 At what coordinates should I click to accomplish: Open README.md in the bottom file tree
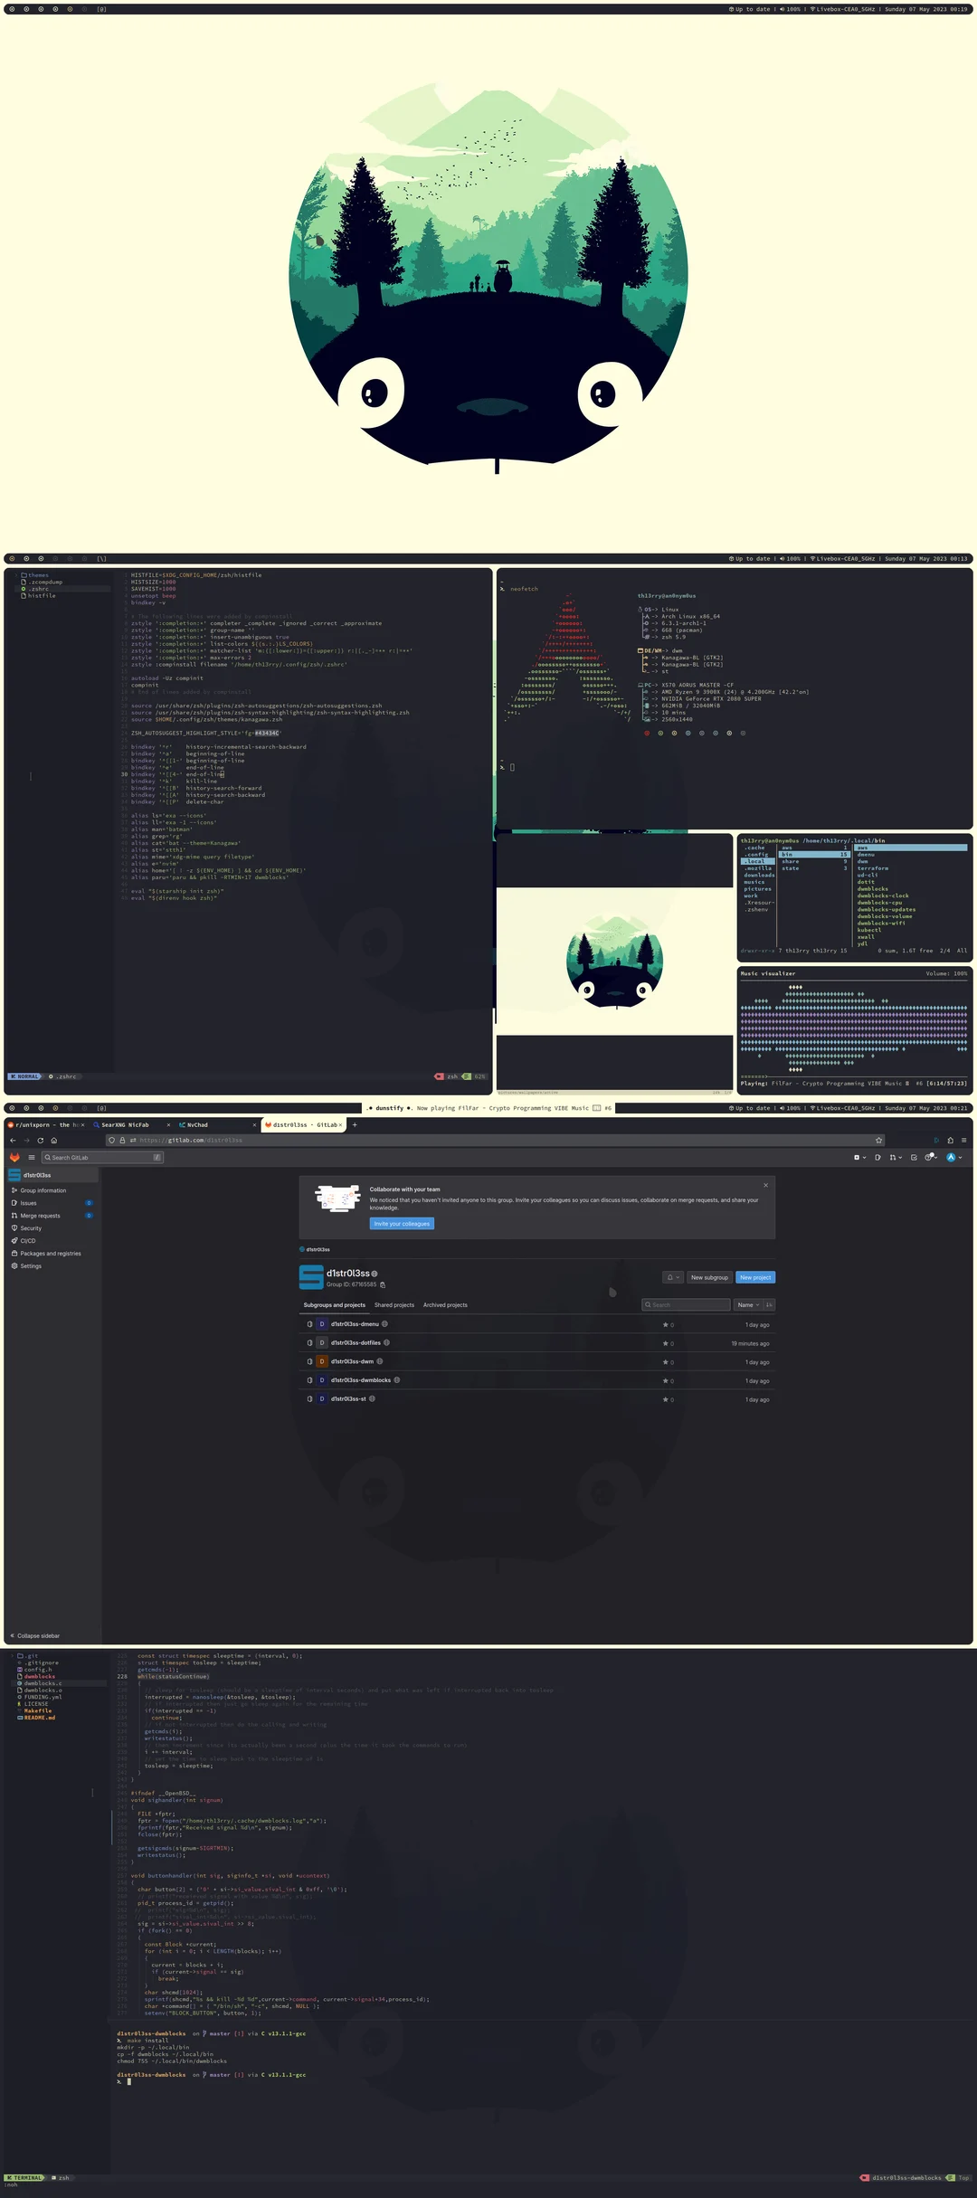pyautogui.click(x=36, y=1718)
